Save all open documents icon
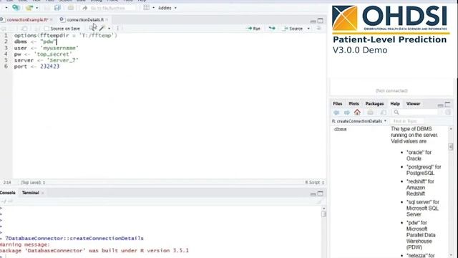Screen dimensions: 458x258 pyautogui.click(x=57, y=8)
